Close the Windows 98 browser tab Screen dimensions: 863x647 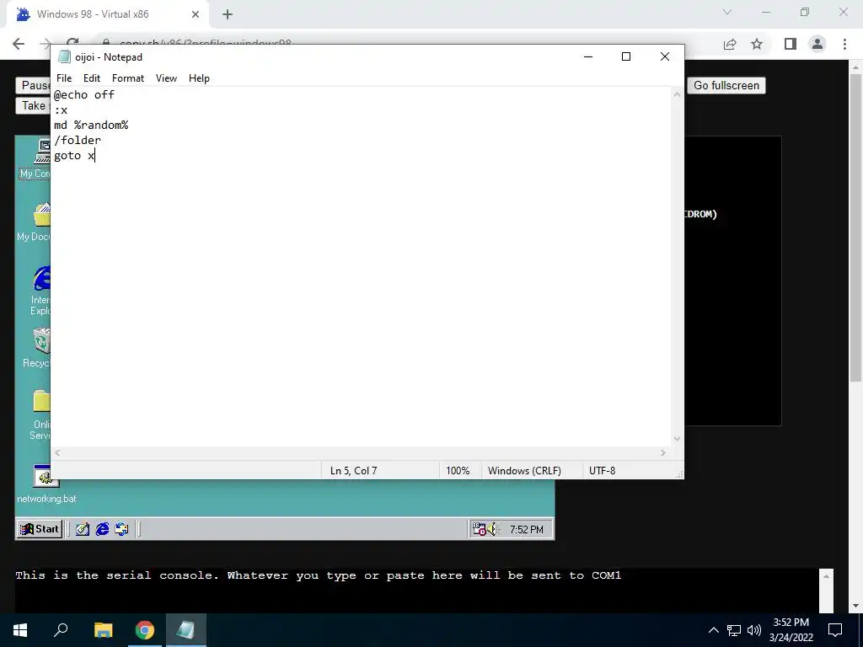pos(195,14)
